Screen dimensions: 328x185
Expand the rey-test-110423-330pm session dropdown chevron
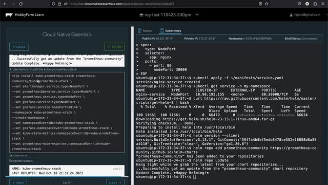(197, 15)
